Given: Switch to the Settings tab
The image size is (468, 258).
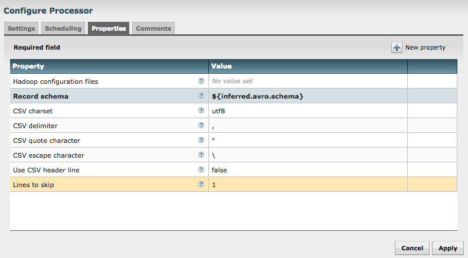Looking at the screenshot, I should pos(21,28).
